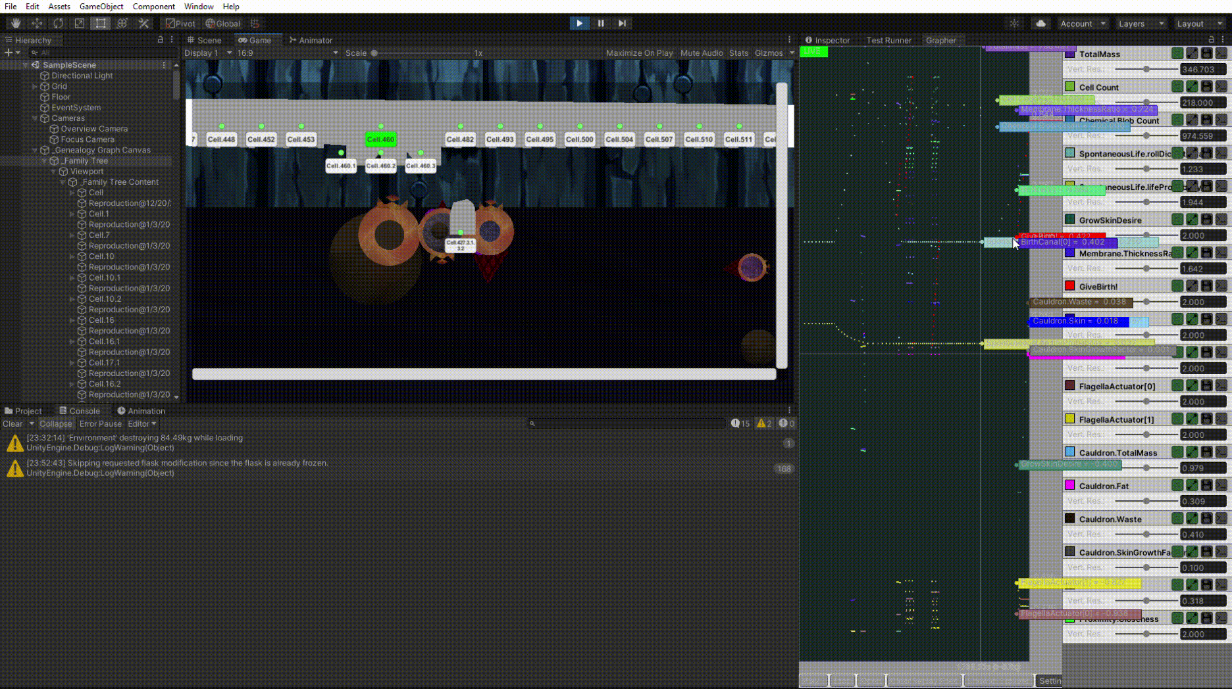Screen dimensions: 1232x689
Task: Switch to the Scene tab
Action: point(204,40)
